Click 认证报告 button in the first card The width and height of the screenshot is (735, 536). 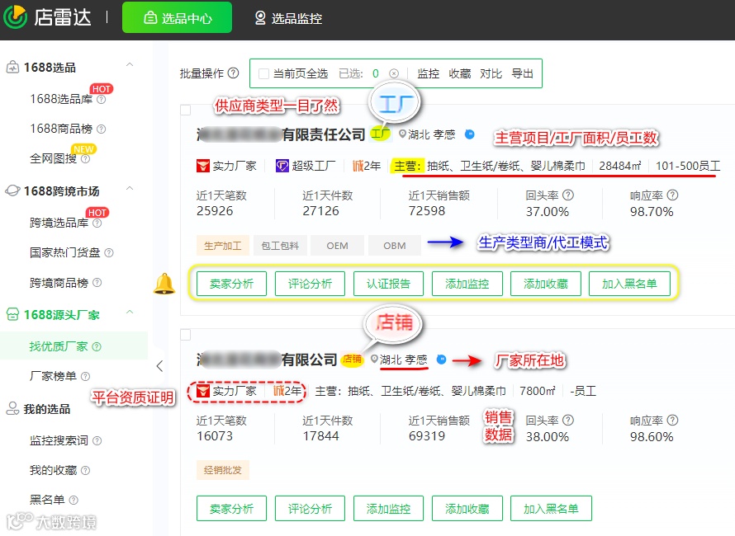pyautogui.click(x=389, y=284)
